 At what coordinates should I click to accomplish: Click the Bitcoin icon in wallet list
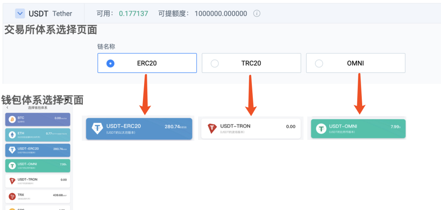point(12,119)
